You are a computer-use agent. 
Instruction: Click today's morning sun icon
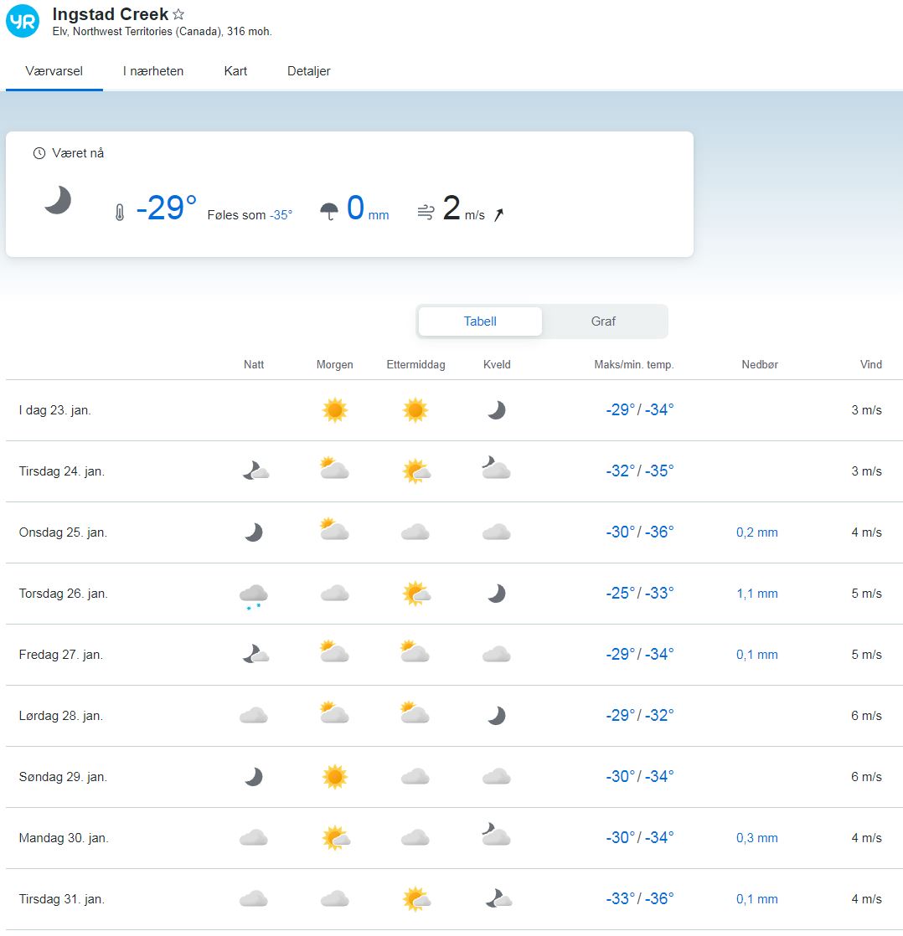[x=334, y=410]
